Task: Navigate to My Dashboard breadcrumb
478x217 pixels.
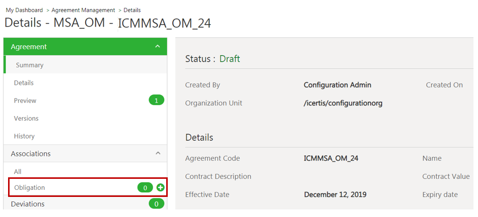Action: 24,10
